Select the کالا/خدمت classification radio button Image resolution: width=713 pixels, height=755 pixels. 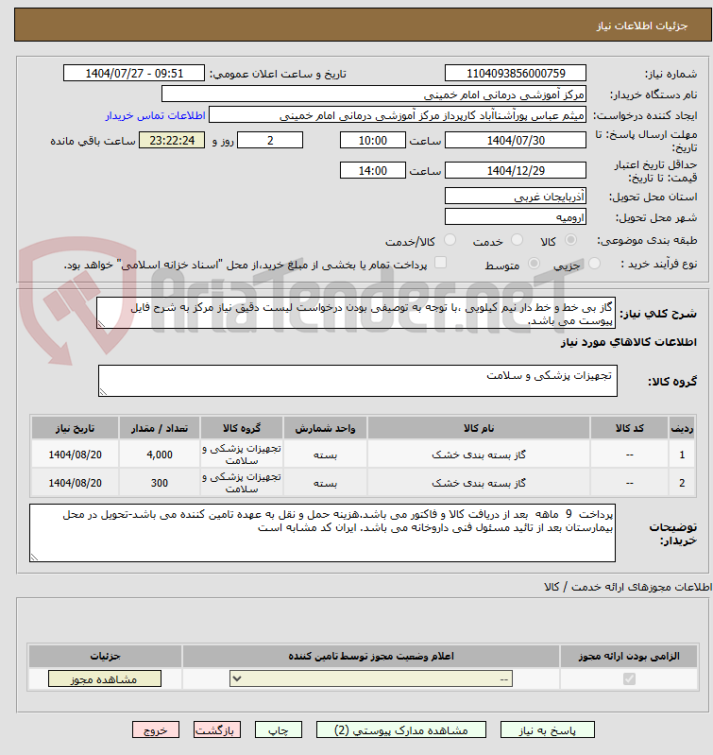pos(450,240)
